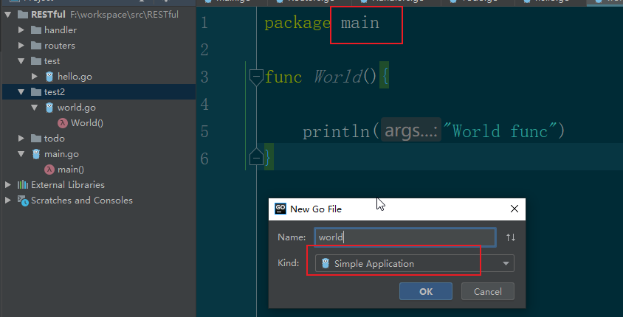Click hello.go gopher file icon
Screen dimensions: 623x317
click(49, 76)
